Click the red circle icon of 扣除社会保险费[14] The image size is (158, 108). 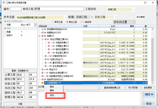point(42,73)
